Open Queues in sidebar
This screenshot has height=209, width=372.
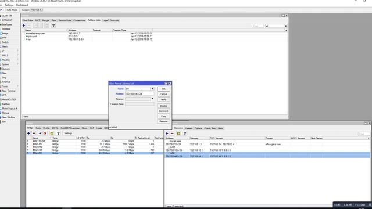(6, 69)
